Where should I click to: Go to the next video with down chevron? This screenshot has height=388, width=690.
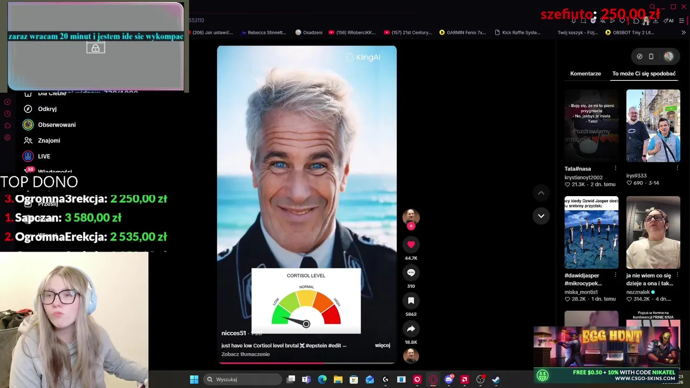tap(541, 216)
